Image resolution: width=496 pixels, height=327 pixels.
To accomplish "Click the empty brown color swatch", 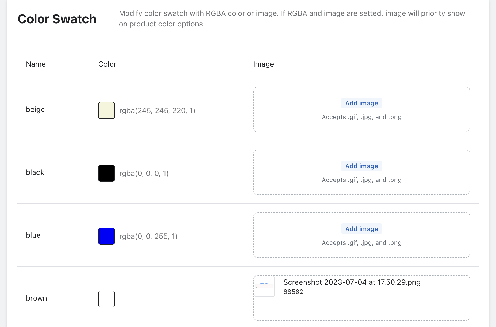I will point(106,299).
